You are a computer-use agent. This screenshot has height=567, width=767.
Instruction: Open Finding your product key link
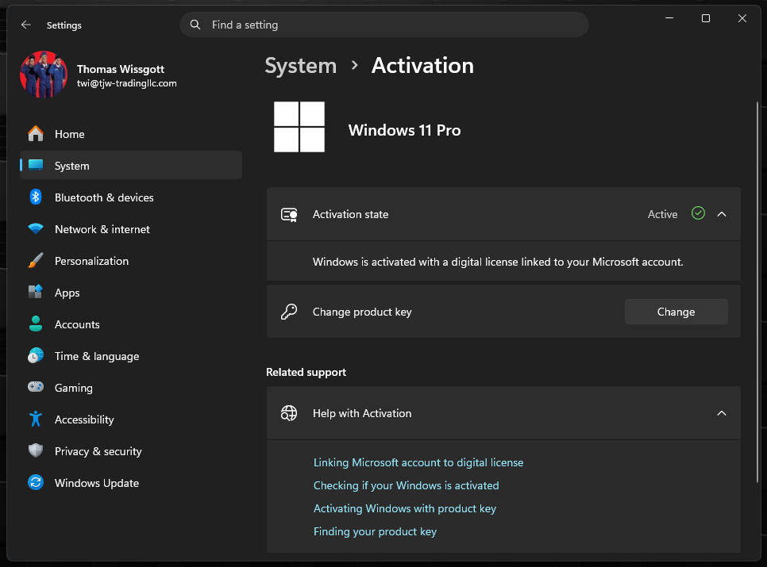(x=375, y=531)
